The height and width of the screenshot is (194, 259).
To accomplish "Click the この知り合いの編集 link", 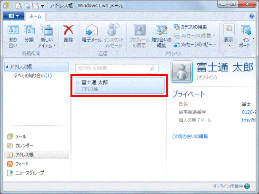I will (x=190, y=136).
